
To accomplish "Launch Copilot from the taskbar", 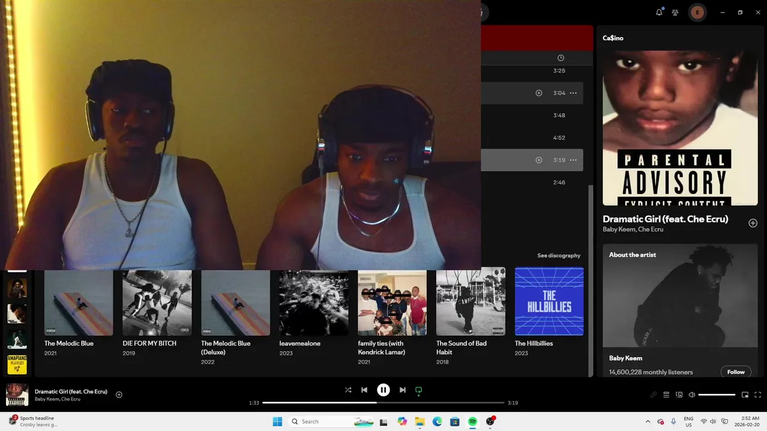I will (402, 421).
